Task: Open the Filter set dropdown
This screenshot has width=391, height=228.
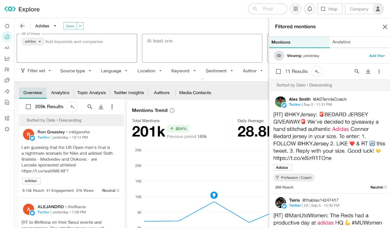Action: coord(36,71)
